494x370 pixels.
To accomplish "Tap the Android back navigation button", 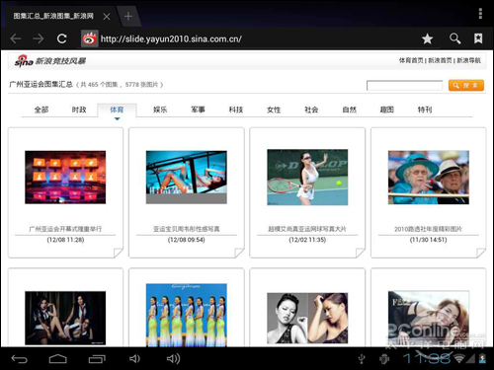I will (19, 359).
